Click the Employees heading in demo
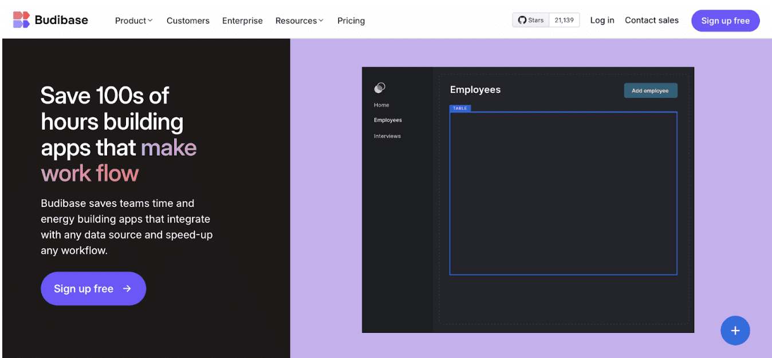The width and height of the screenshot is (772, 358). tap(475, 90)
